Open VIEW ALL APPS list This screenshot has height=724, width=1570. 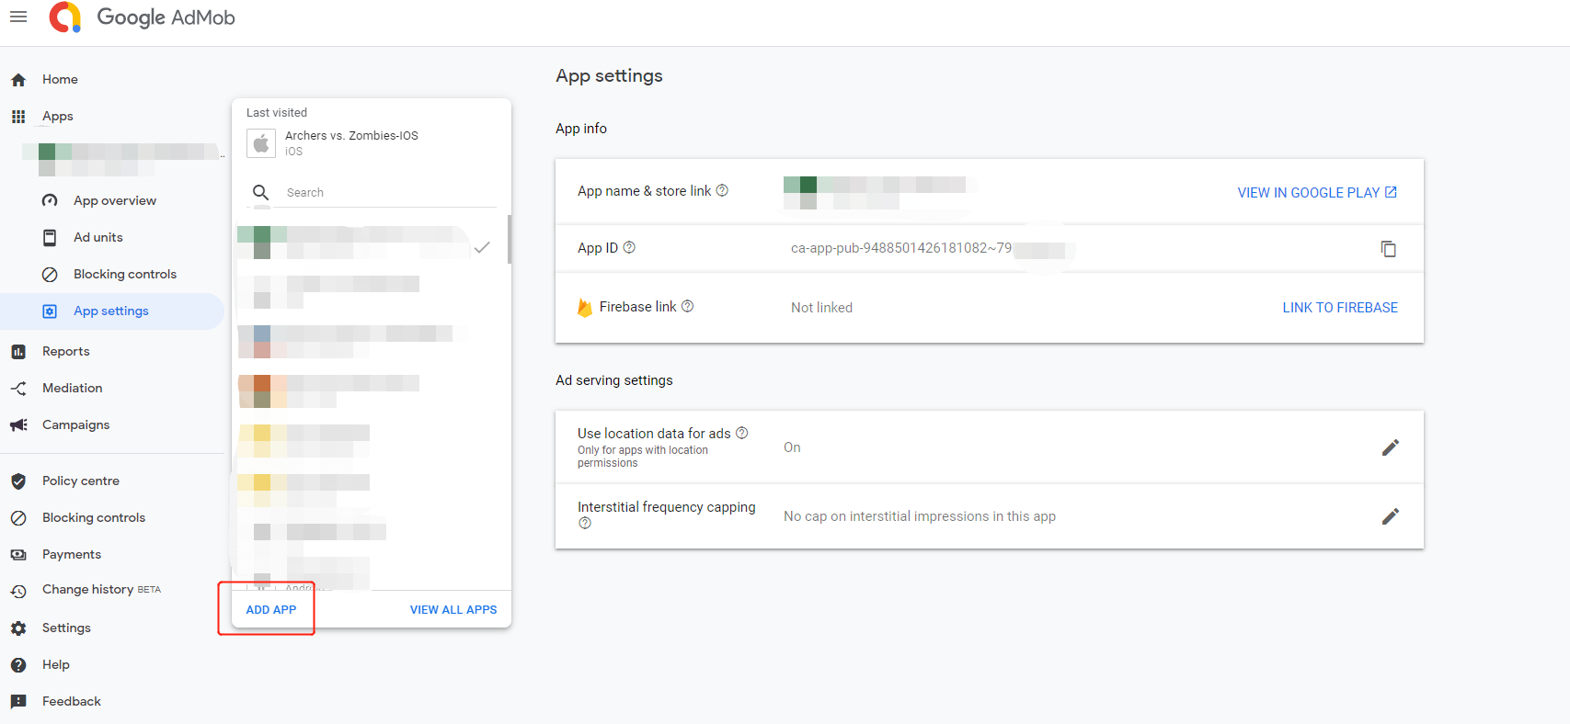click(453, 610)
